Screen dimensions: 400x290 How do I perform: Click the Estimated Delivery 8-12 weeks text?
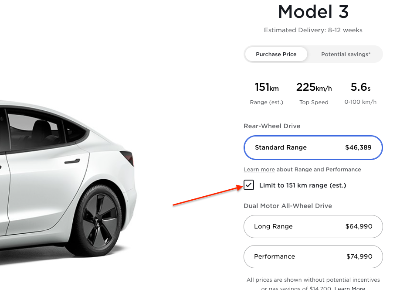click(313, 30)
